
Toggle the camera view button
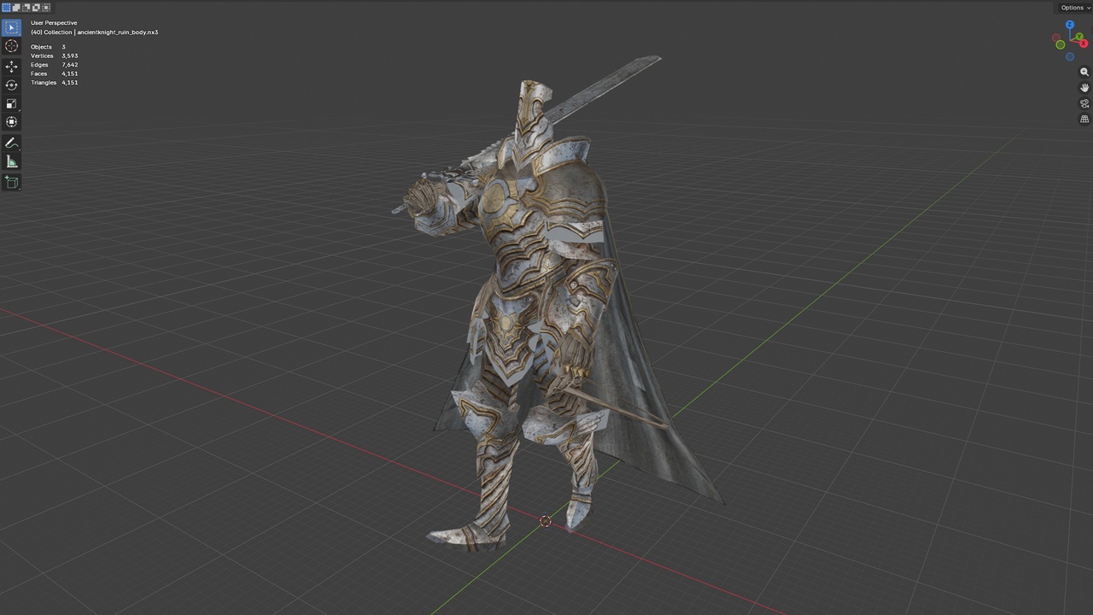click(1084, 103)
